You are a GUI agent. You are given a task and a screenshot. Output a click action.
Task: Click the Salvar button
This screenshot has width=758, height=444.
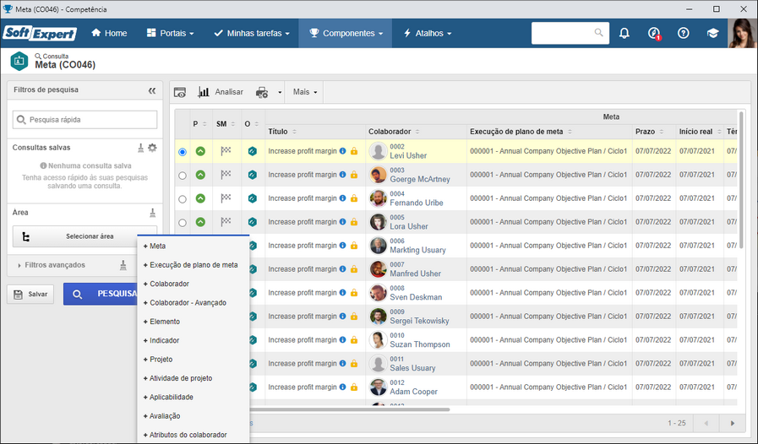30,295
